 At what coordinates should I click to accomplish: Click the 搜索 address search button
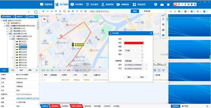(135, 11)
